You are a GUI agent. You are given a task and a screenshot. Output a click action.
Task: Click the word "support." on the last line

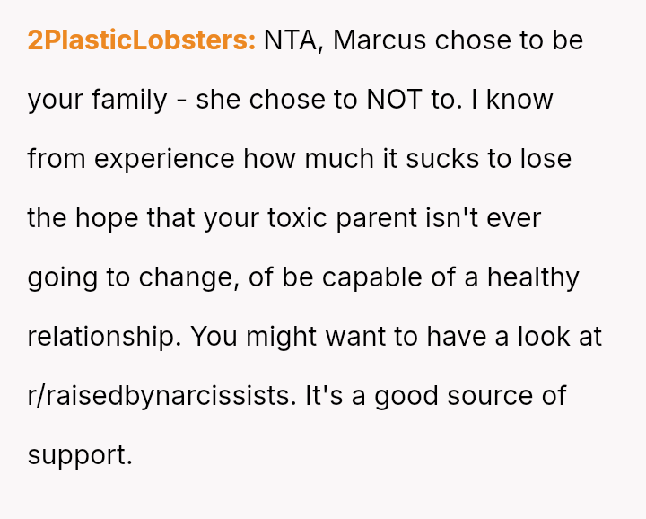click(x=80, y=455)
